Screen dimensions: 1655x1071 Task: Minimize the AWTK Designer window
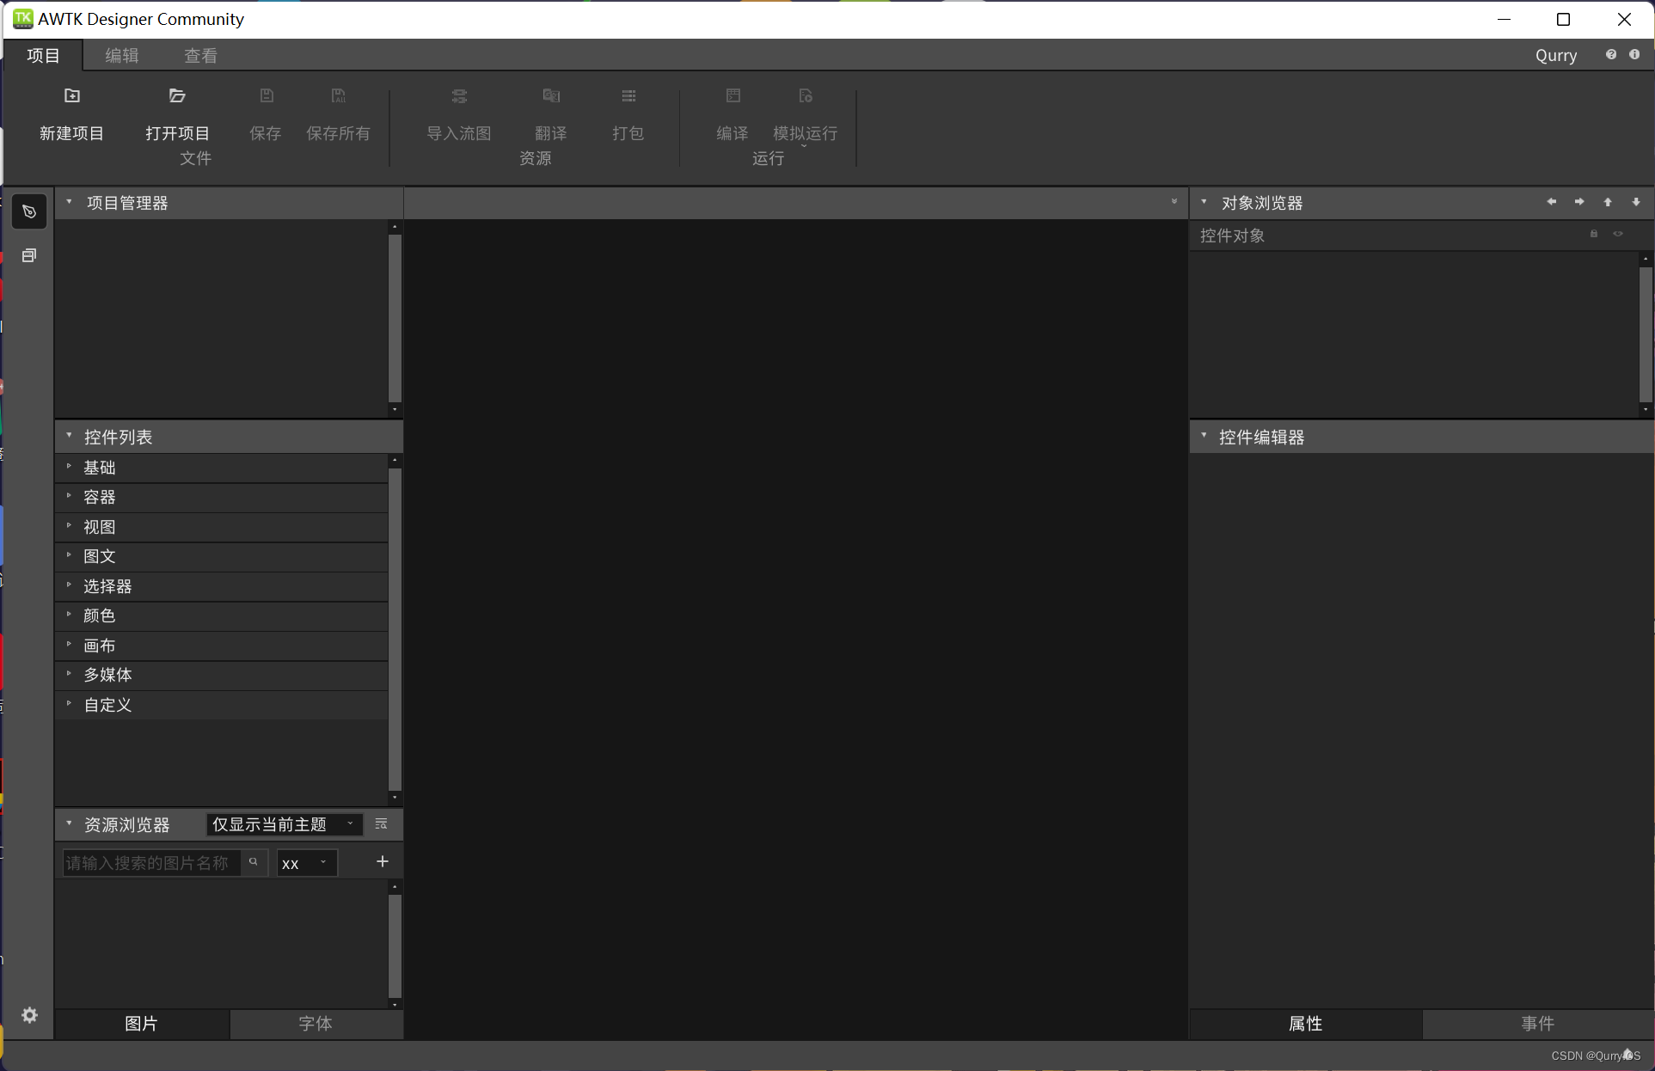(x=1504, y=19)
